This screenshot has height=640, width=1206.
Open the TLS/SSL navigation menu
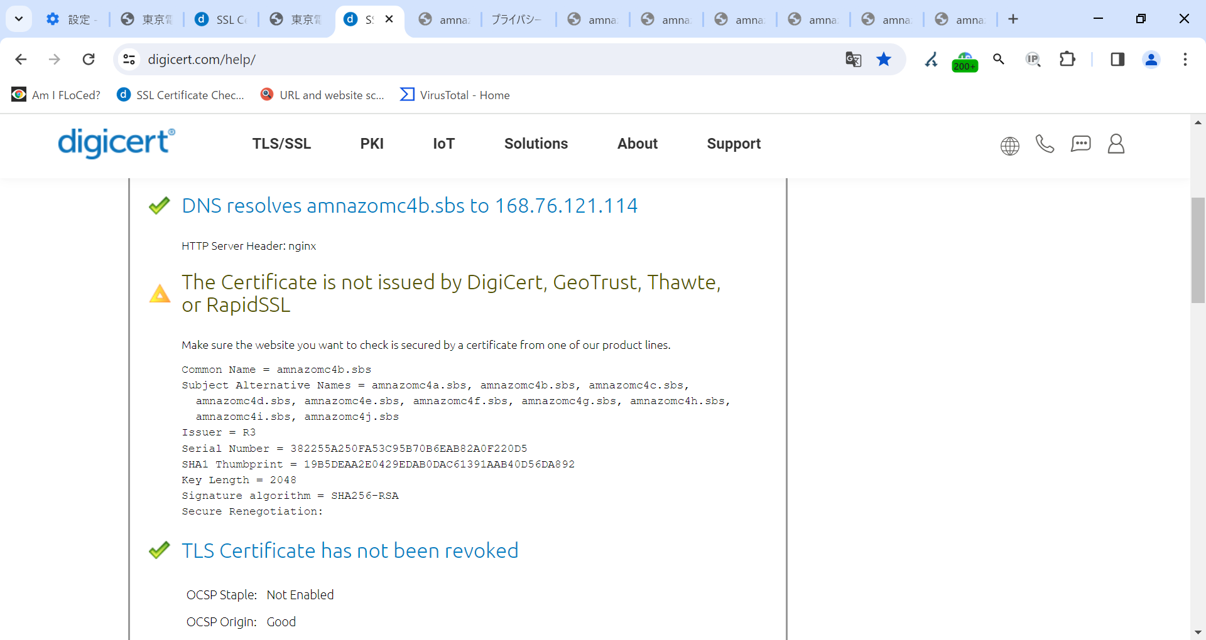281,144
